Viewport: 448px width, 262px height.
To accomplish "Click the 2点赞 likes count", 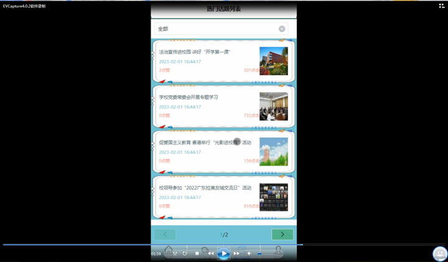I will tap(164, 70).
